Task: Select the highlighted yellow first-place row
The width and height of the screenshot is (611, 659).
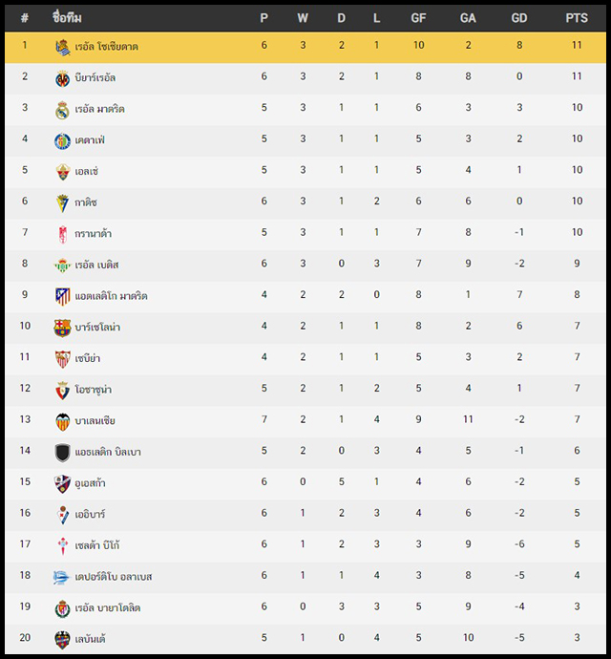Action: click(305, 47)
